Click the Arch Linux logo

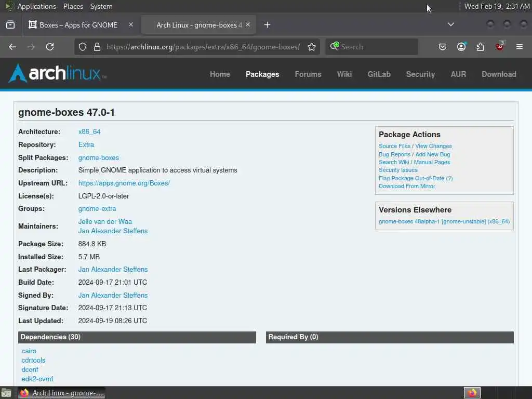(57, 73)
